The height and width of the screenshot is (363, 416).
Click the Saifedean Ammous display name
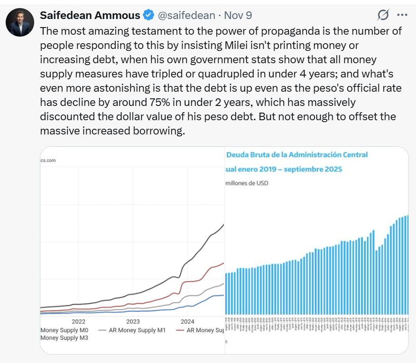(x=90, y=15)
